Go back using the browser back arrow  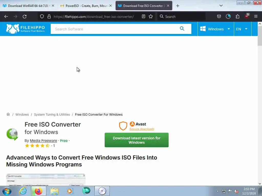[6, 17]
